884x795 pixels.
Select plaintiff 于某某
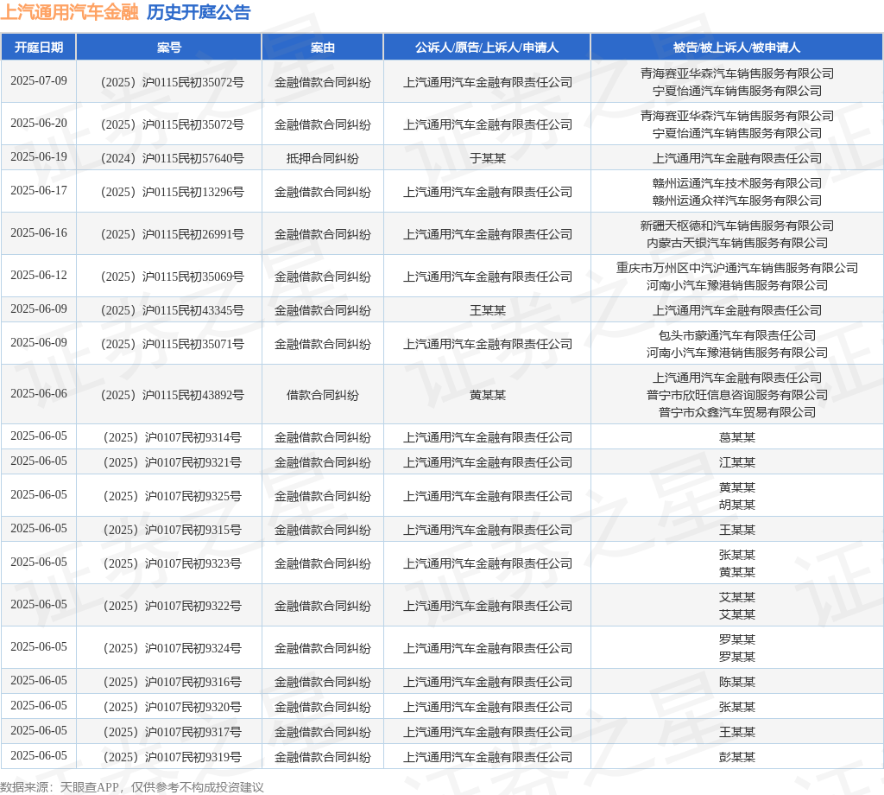(488, 158)
